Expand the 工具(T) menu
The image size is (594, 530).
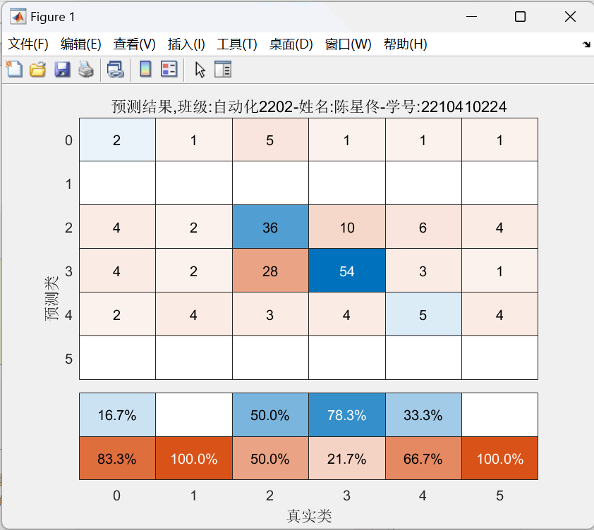tap(237, 44)
